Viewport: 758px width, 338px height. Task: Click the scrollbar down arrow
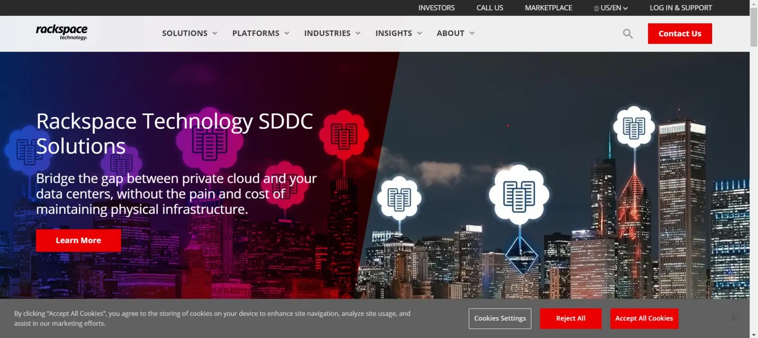point(754,334)
